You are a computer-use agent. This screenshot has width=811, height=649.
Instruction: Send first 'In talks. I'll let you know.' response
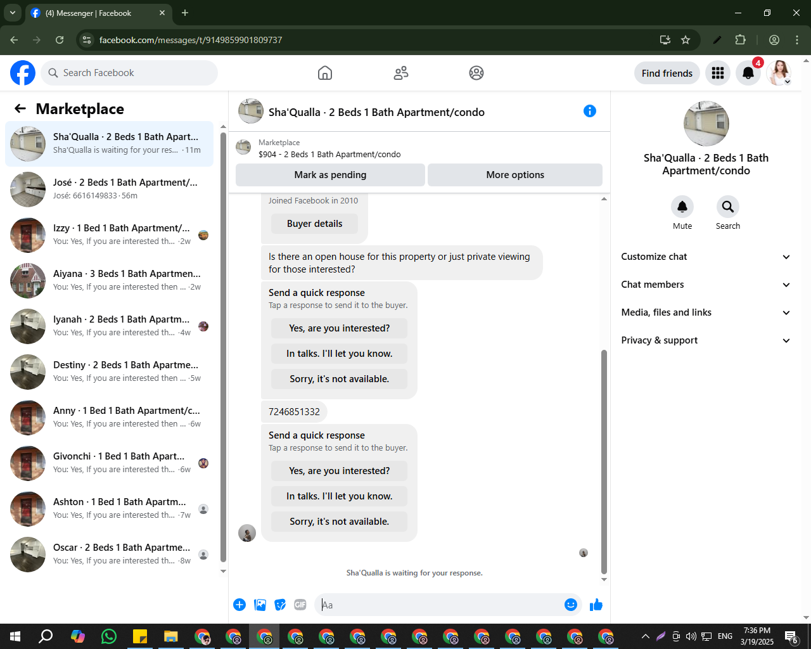pyautogui.click(x=339, y=354)
